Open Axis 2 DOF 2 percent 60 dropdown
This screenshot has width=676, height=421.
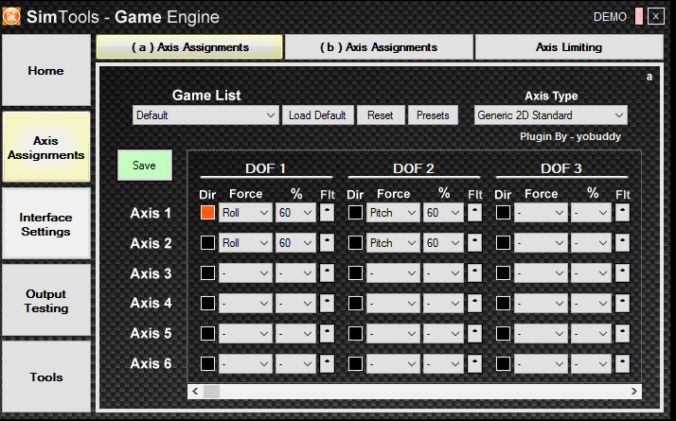click(443, 242)
